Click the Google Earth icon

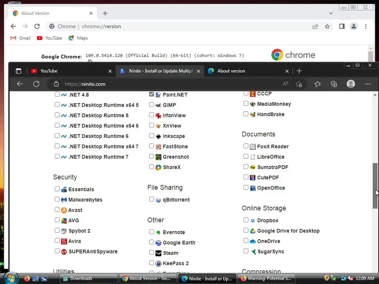[158, 243]
